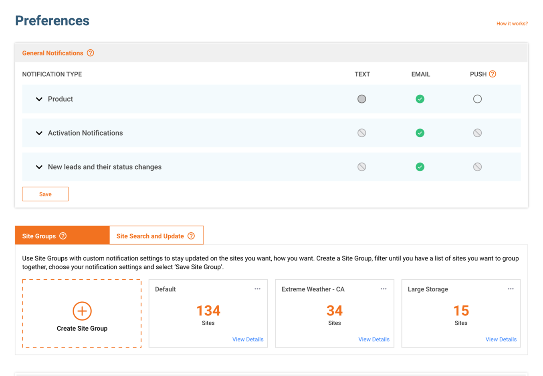Click disabled Activation Notifications push option

(x=477, y=133)
